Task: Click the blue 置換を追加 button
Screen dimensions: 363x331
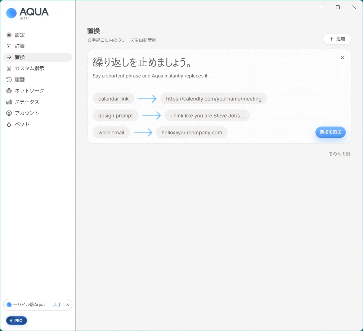Action: (x=330, y=132)
